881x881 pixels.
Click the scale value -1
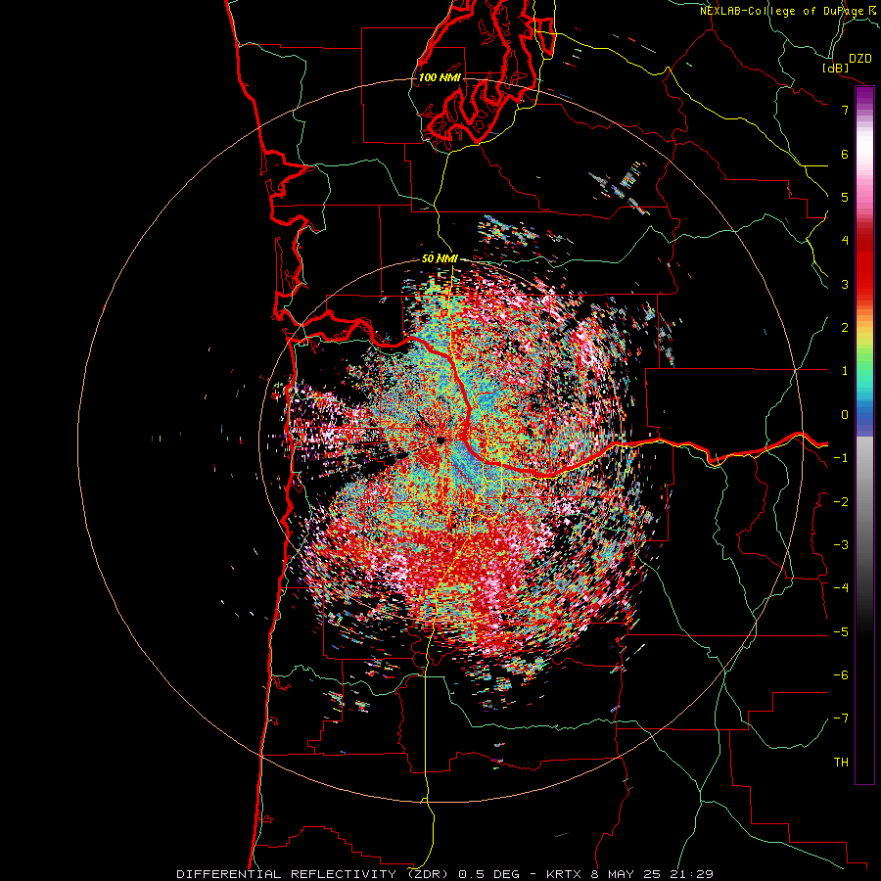click(x=841, y=458)
